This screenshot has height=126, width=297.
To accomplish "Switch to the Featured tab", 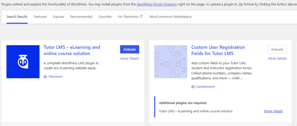I will 40,17.
